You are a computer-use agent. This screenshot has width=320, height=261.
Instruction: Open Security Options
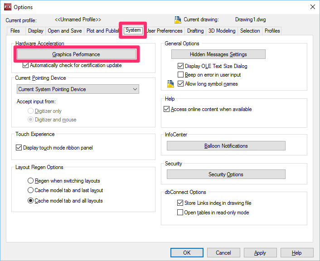tap(226, 174)
